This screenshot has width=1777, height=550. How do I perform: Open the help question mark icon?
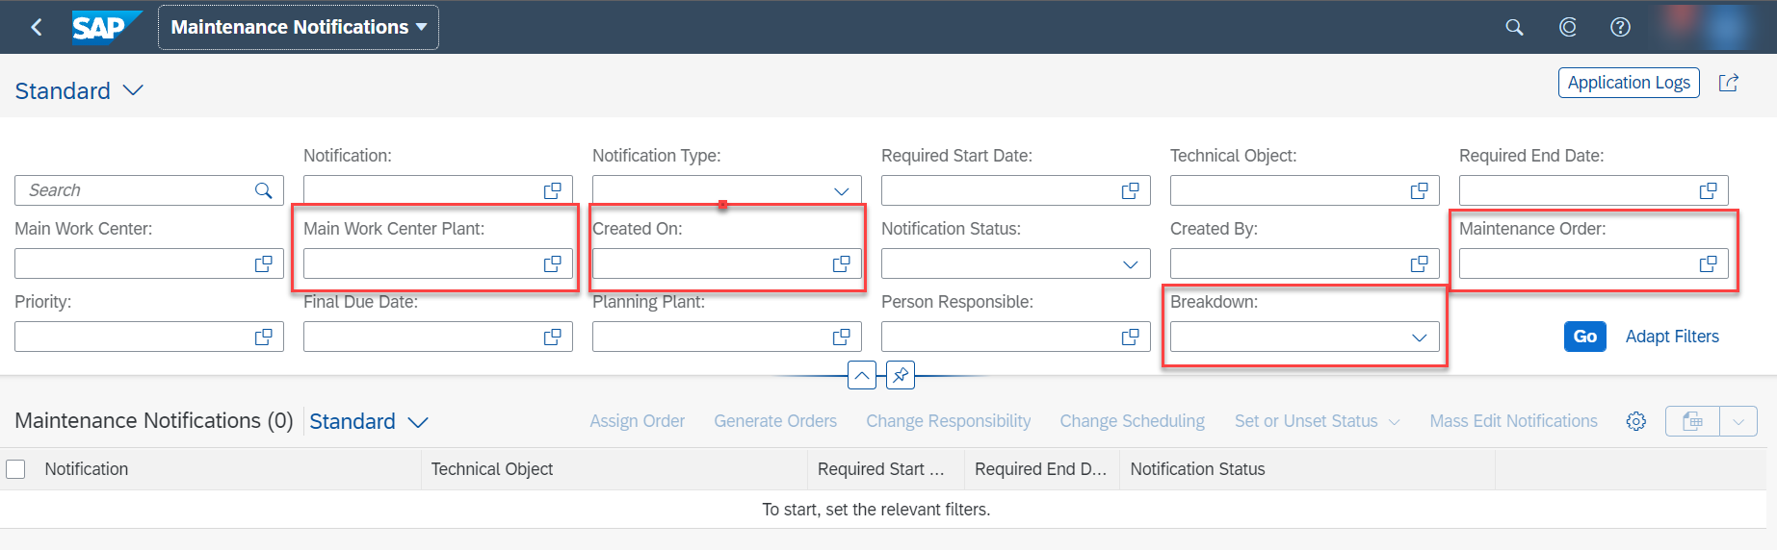pyautogui.click(x=1621, y=27)
